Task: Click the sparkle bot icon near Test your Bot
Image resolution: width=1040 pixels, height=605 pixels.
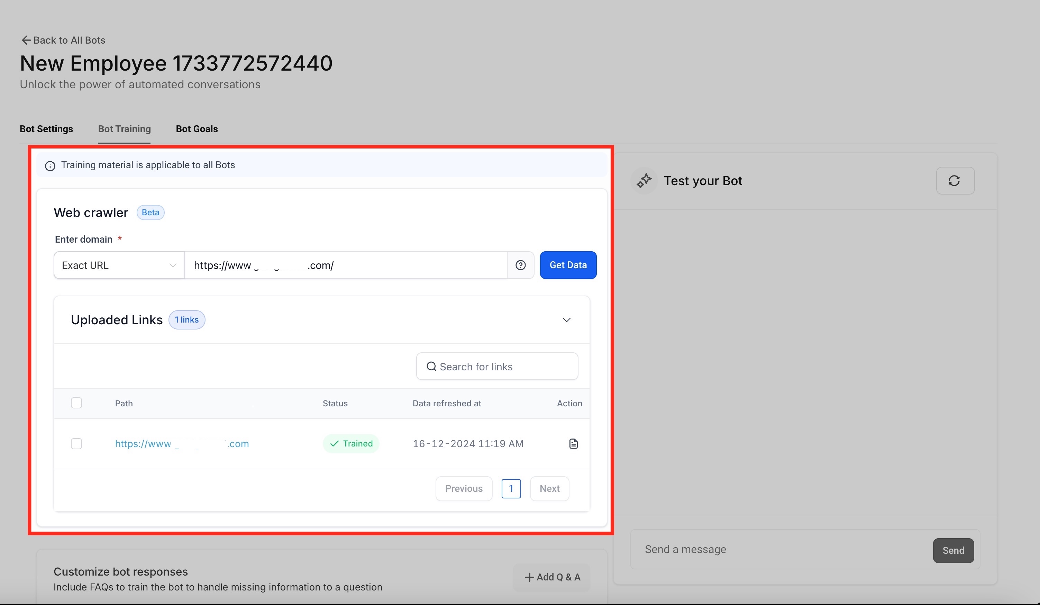Action: (x=644, y=180)
